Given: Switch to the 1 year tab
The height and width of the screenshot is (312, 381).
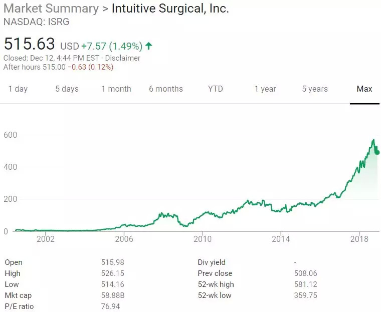Looking at the screenshot, I should [265, 89].
